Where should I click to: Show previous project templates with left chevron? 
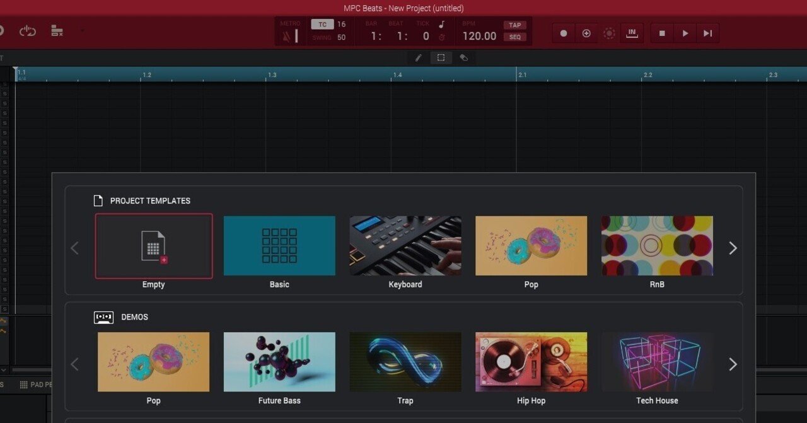click(74, 248)
